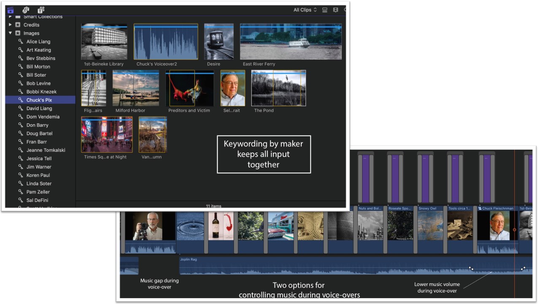Select the diner with car timeline clip

click(x=281, y=232)
